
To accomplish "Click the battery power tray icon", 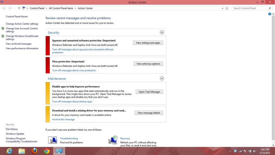I will tap(250, 151).
